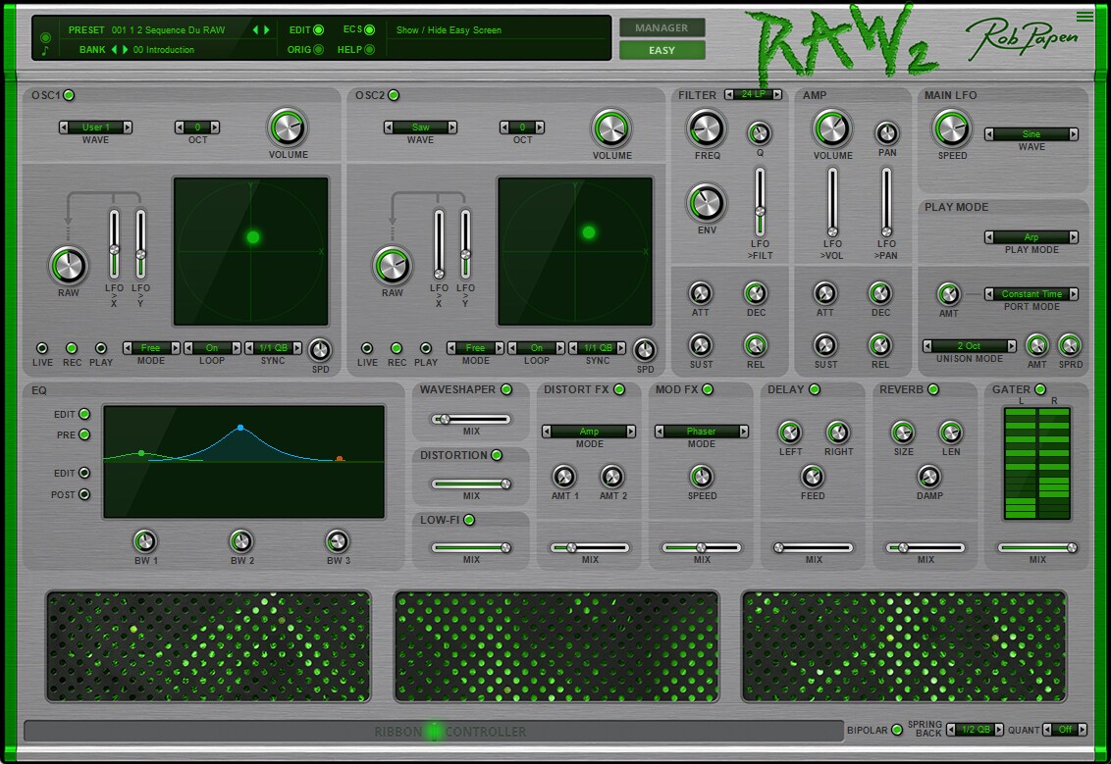Image resolution: width=1111 pixels, height=764 pixels.
Task: Click the Reverb DAMP knob
Action: pos(928,477)
